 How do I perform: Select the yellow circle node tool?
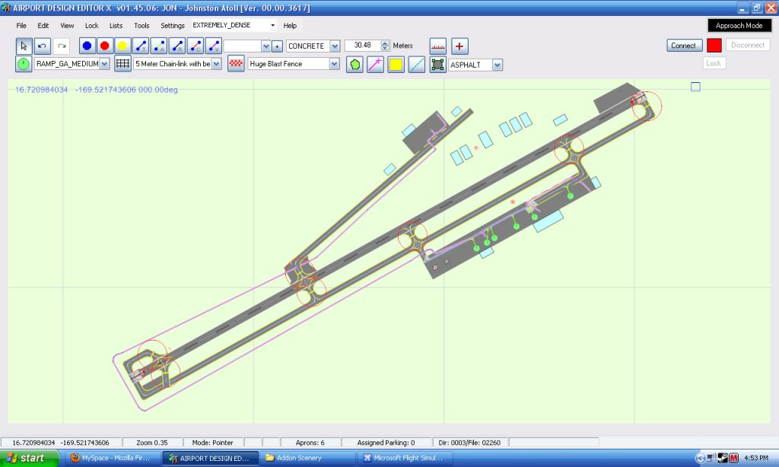122,46
